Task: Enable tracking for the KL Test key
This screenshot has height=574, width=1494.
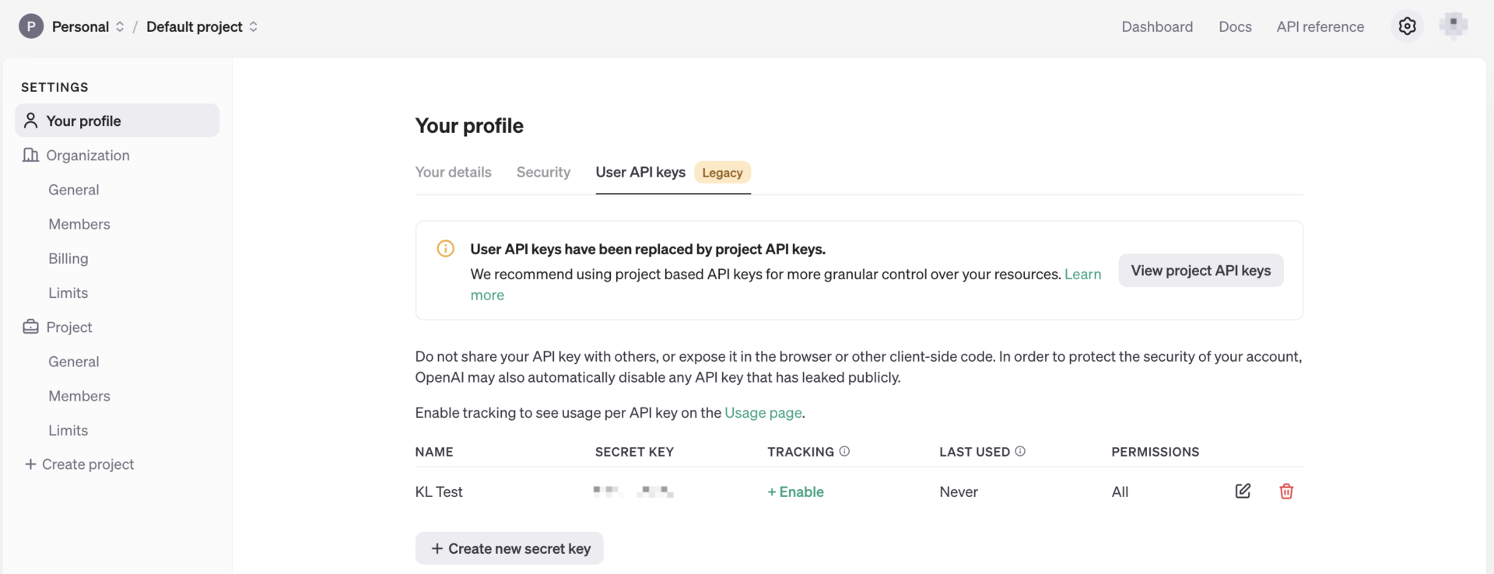Action: (x=795, y=492)
